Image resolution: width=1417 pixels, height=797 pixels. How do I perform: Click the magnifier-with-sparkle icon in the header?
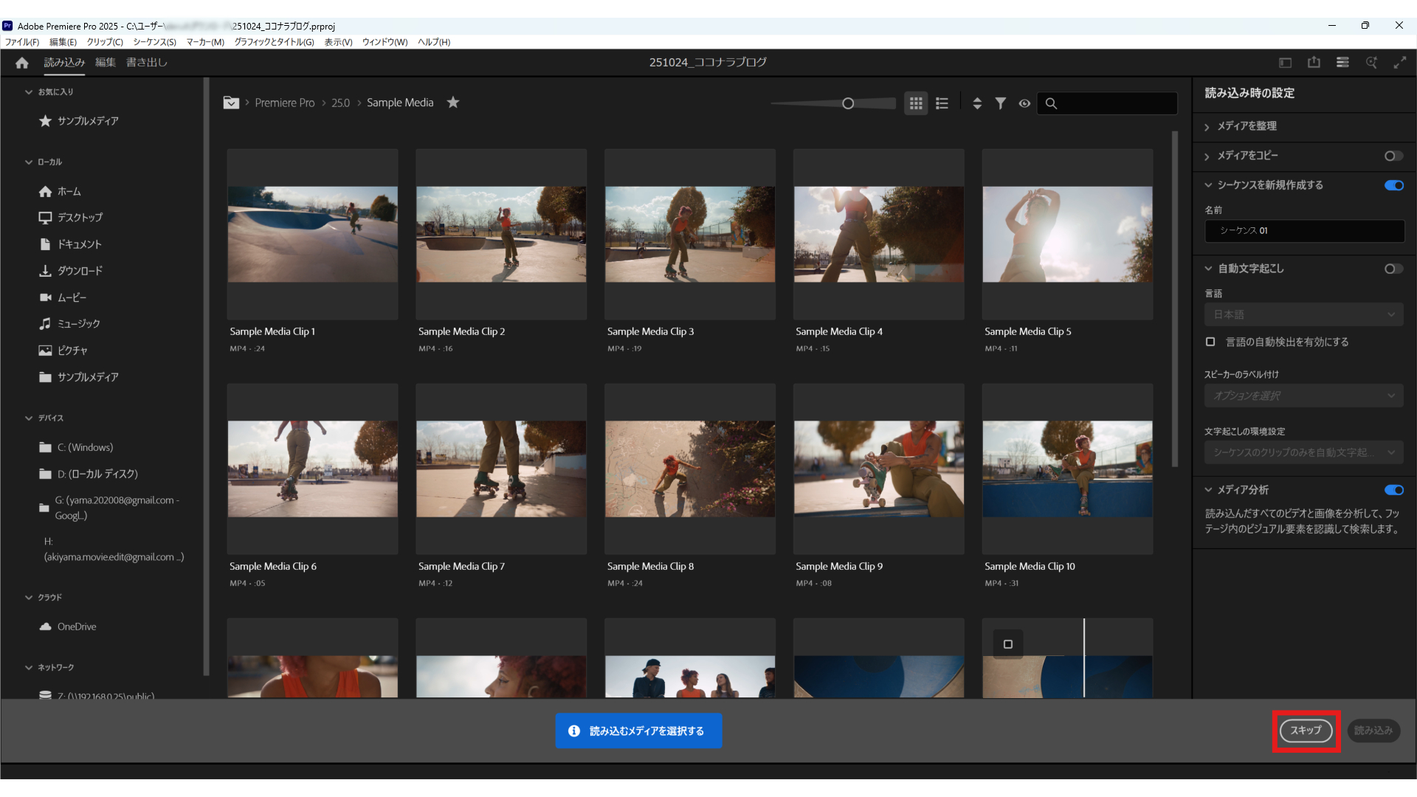[1371, 63]
